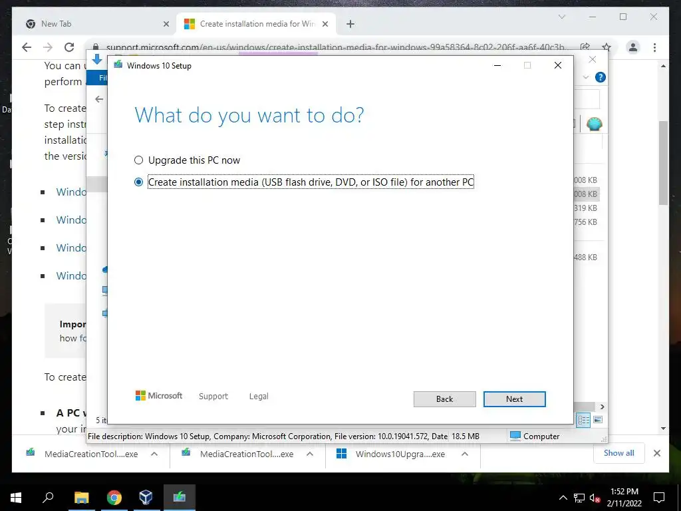Image resolution: width=681 pixels, height=511 pixels.
Task: Click the 18.5 MB size in status bar
Action: click(465, 436)
